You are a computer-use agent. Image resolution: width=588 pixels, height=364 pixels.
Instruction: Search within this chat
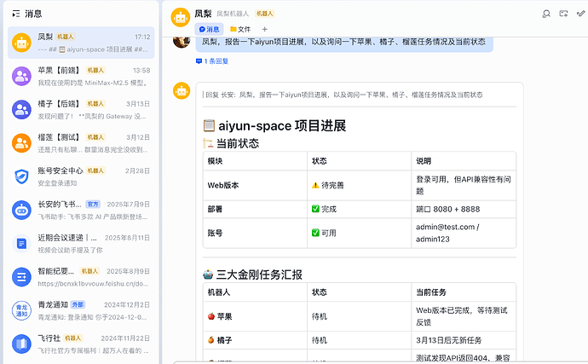(x=546, y=14)
